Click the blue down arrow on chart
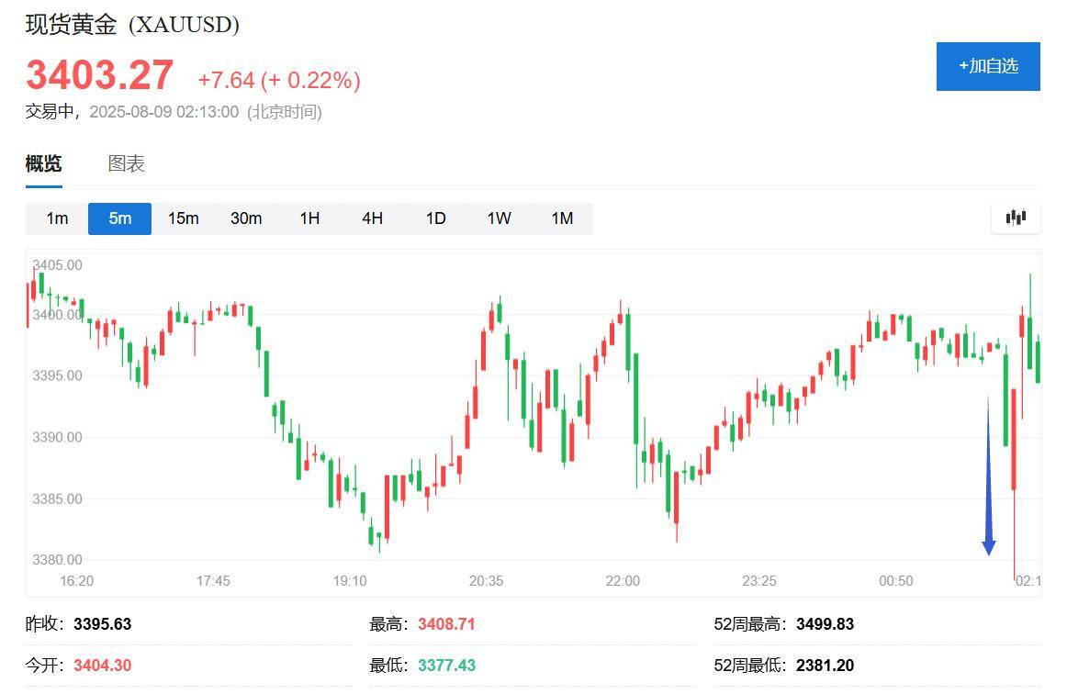The height and width of the screenshot is (694, 1067). (988, 477)
